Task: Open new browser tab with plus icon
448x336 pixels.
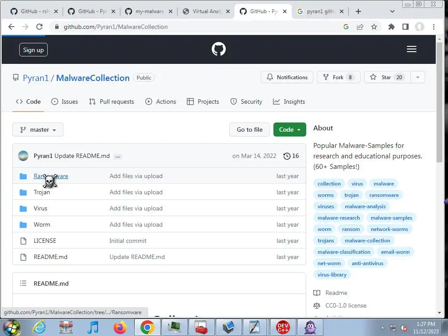Action: pos(358,11)
